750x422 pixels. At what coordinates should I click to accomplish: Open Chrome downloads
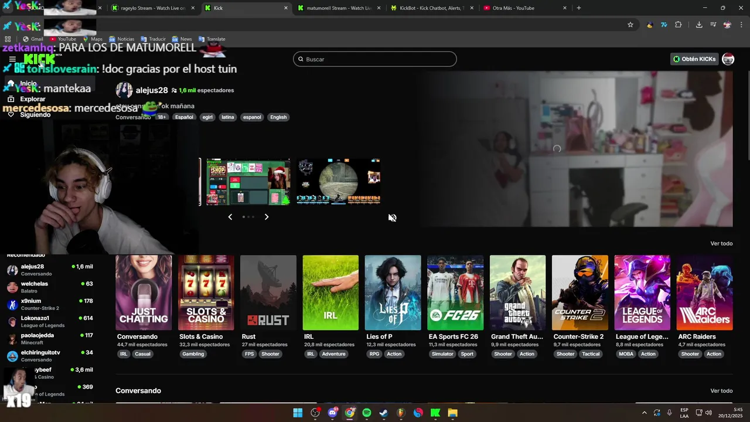tap(699, 25)
